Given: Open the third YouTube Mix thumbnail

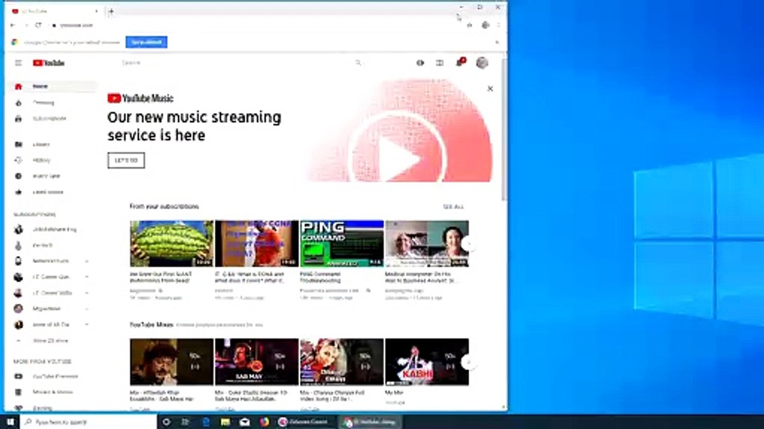Looking at the screenshot, I should (341, 362).
